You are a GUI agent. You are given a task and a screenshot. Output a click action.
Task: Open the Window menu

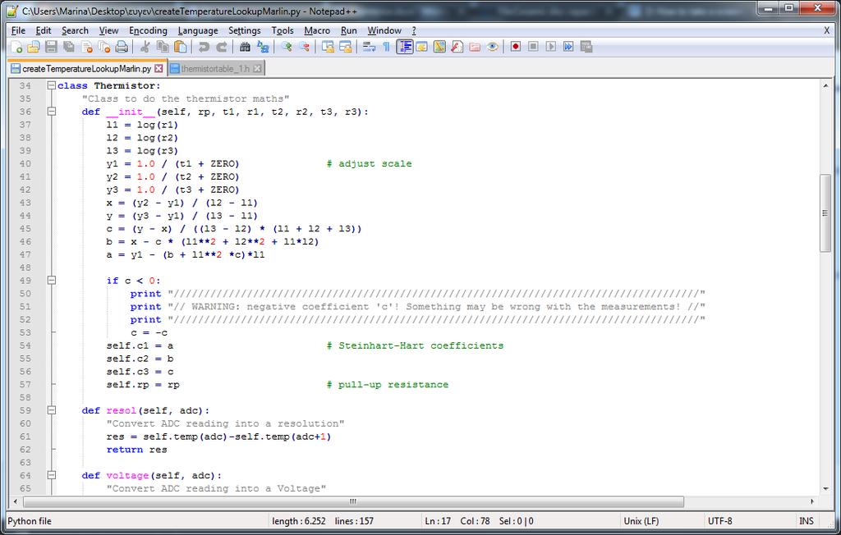tap(384, 30)
